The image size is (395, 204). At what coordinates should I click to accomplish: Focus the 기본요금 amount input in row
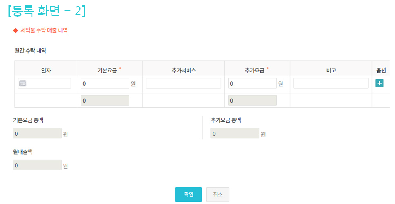(105, 83)
